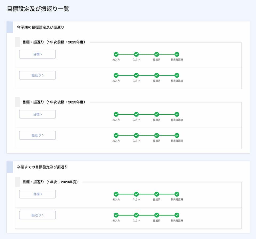This screenshot has height=239, width=256.
Task: Click 未入力 check icon in 1年次後期 振返り row
Action: [x=116, y=135]
